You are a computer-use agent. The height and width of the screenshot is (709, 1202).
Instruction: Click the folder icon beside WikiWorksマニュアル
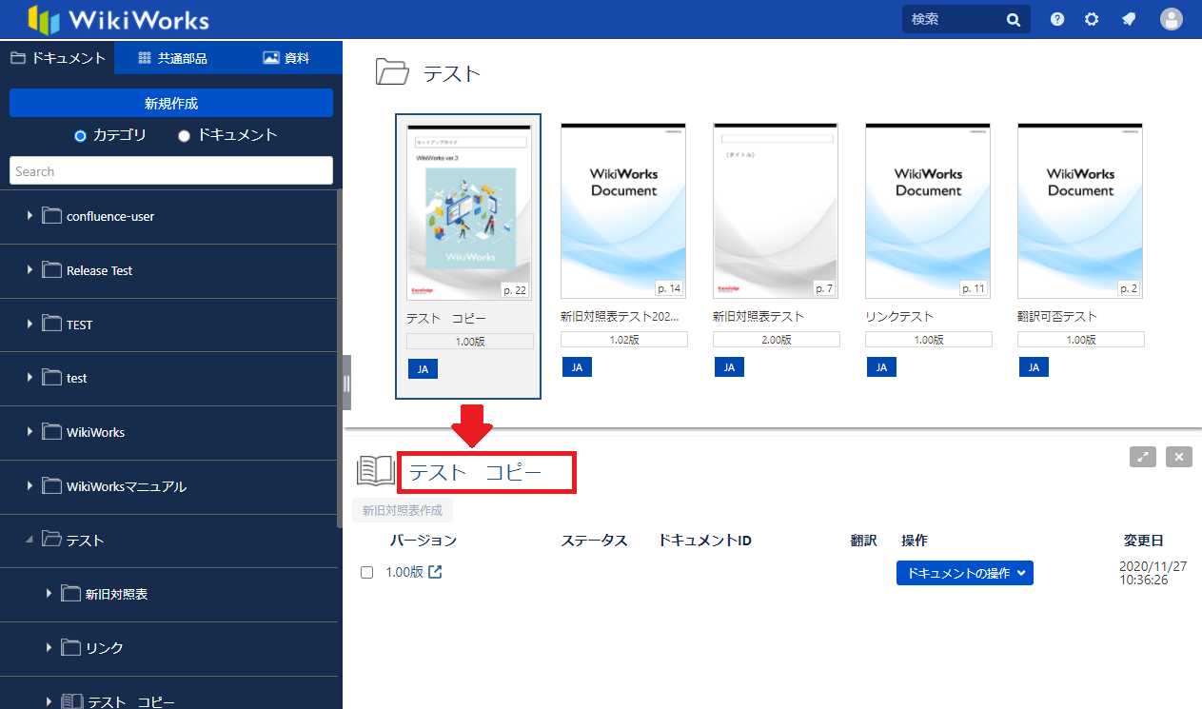[51, 486]
